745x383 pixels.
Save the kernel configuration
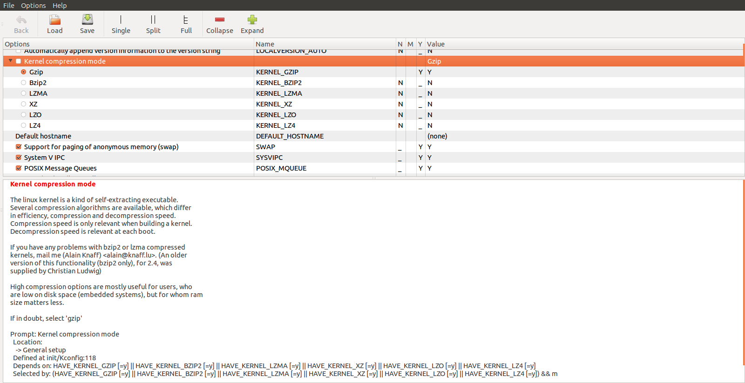pyautogui.click(x=87, y=20)
